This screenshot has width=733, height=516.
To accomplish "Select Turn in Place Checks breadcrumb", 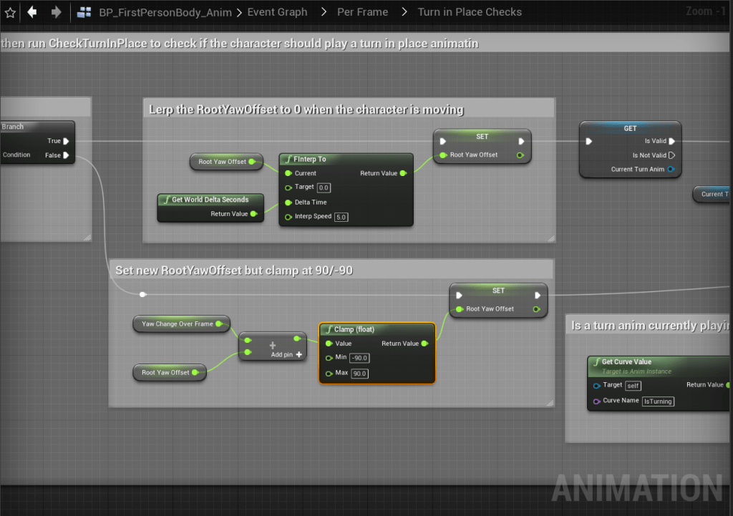I will [470, 12].
